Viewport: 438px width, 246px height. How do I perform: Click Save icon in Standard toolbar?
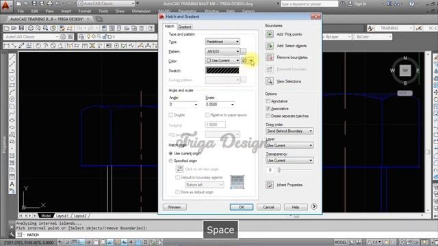coord(21,28)
